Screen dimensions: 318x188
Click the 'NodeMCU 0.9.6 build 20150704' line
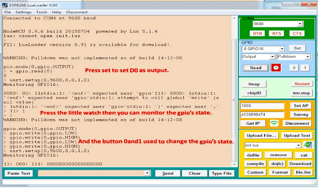(x=80, y=31)
